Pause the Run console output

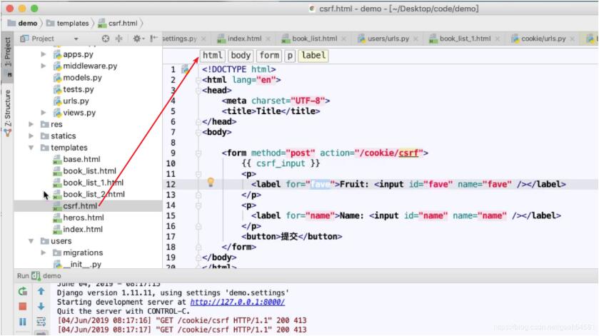tap(23, 322)
